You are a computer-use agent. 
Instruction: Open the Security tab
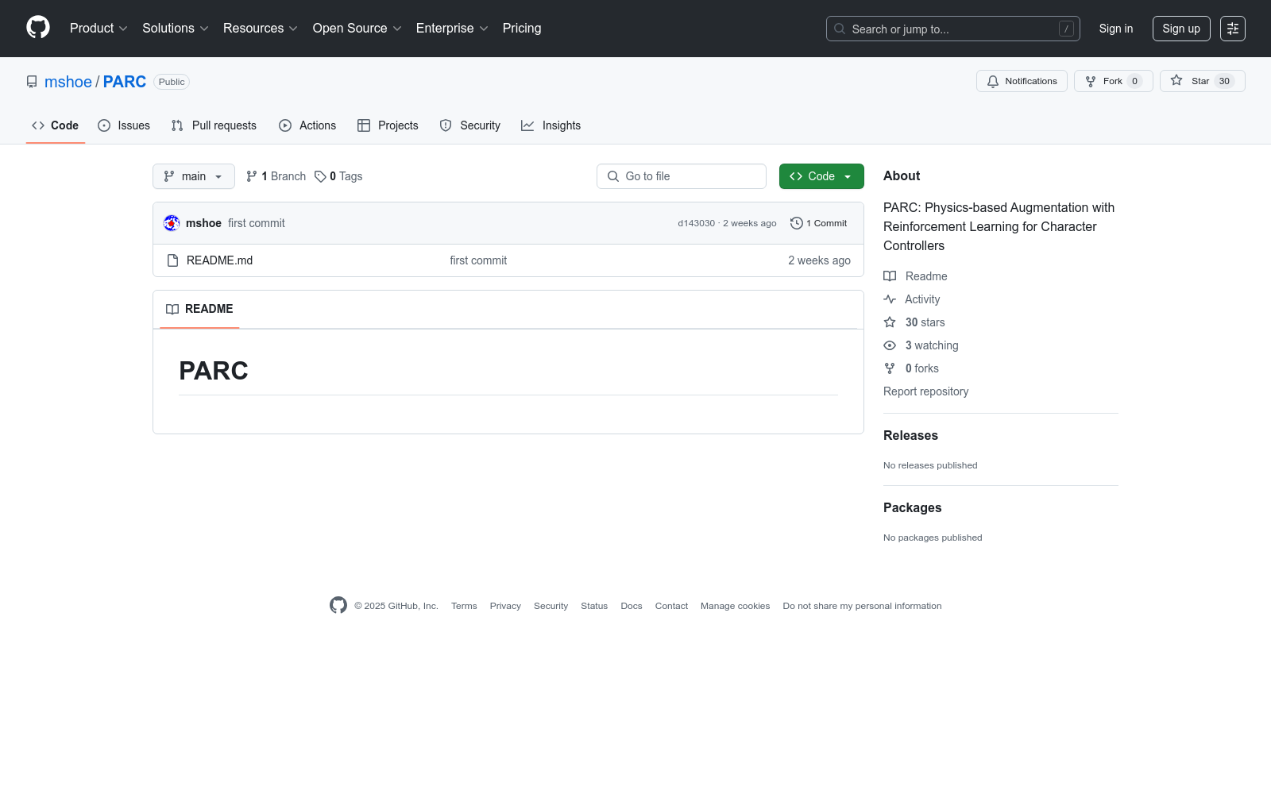click(470, 125)
